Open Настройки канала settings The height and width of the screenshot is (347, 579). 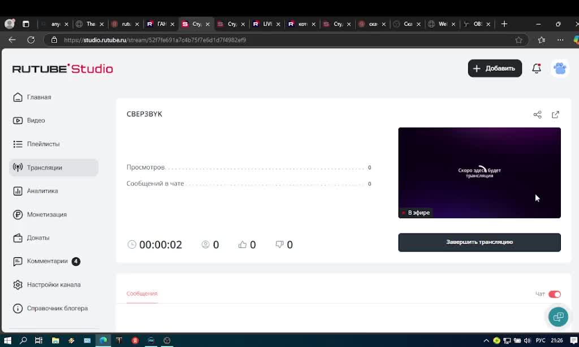click(x=46, y=285)
